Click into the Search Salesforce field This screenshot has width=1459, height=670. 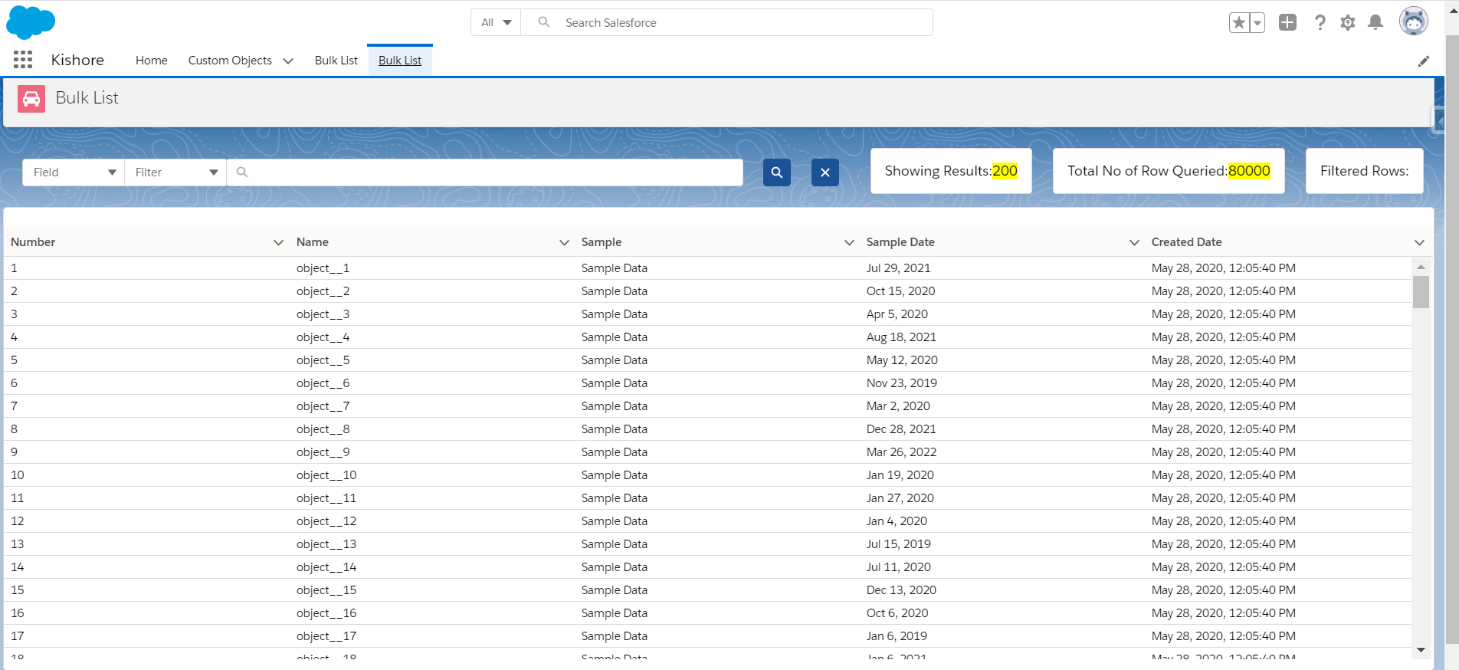(x=726, y=22)
